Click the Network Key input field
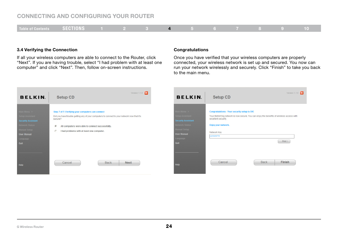The image size is (338, 236). click(x=252, y=136)
